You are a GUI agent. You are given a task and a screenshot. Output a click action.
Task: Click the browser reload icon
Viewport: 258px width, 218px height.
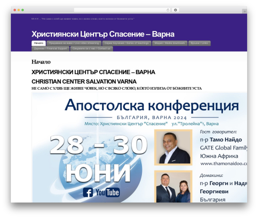click(168, 10)
